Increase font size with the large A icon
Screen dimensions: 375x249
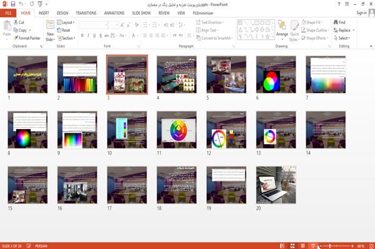(122, 24)
